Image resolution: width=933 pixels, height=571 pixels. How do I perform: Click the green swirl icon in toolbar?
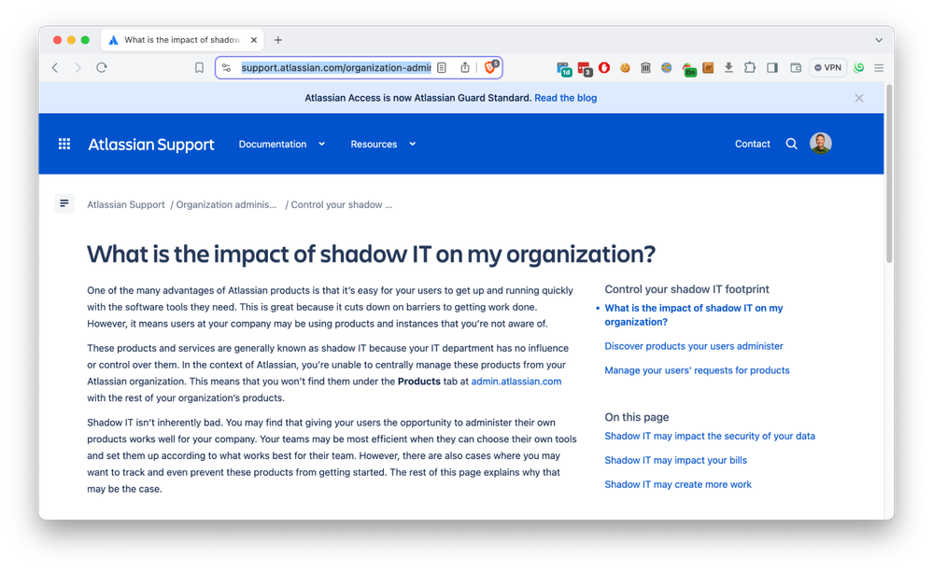[x=858, y=68]
